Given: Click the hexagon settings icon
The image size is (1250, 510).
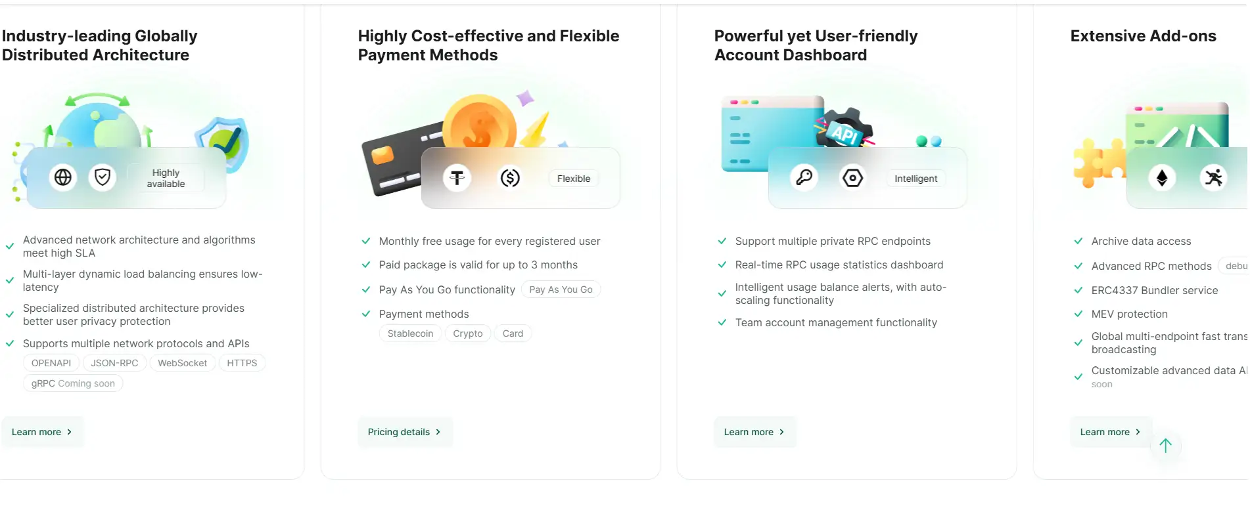Looking at the screenshot, I should click(x=852, y=177).
